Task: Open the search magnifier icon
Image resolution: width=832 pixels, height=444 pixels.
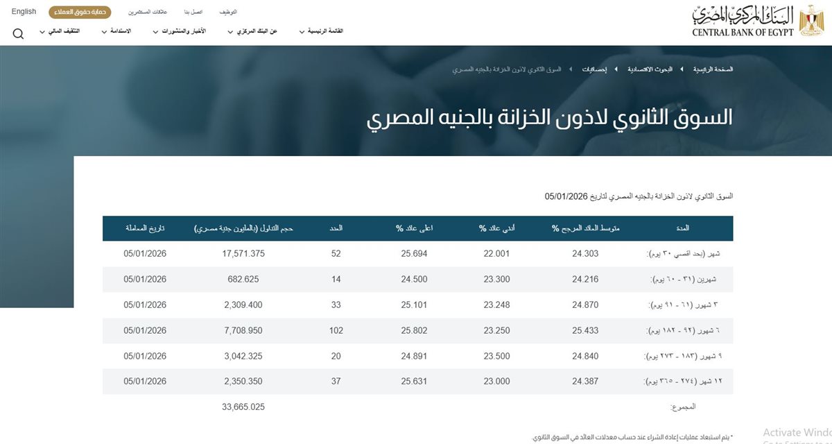Action: click(18, 33)
